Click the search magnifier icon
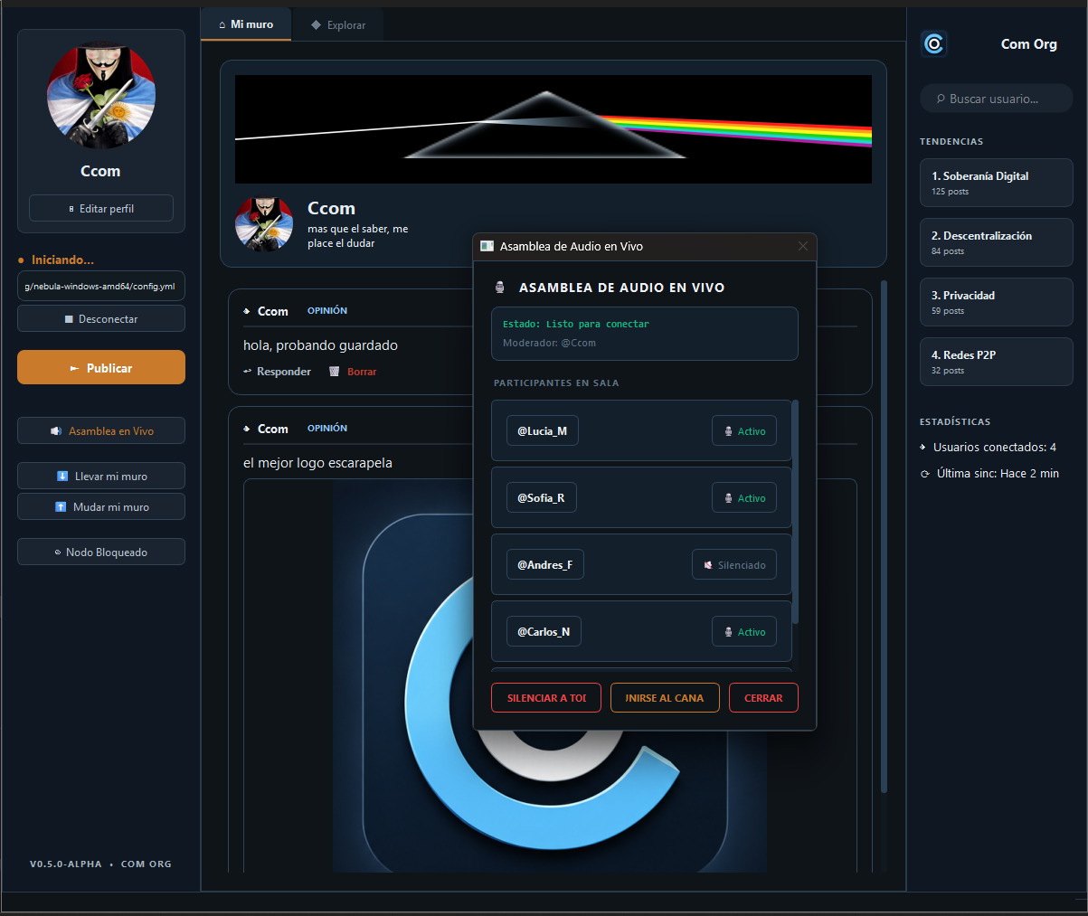Screen dimensions: 1088x916 (941, 99)
